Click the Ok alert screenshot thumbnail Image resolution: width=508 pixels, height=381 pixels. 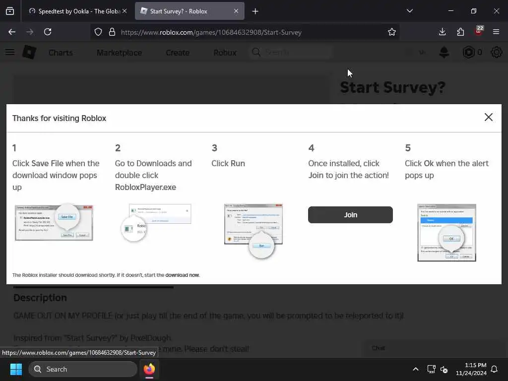(447, 232)
